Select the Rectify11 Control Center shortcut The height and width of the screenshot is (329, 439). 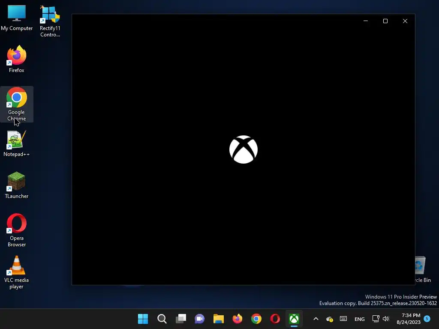[x=50, y=21]
